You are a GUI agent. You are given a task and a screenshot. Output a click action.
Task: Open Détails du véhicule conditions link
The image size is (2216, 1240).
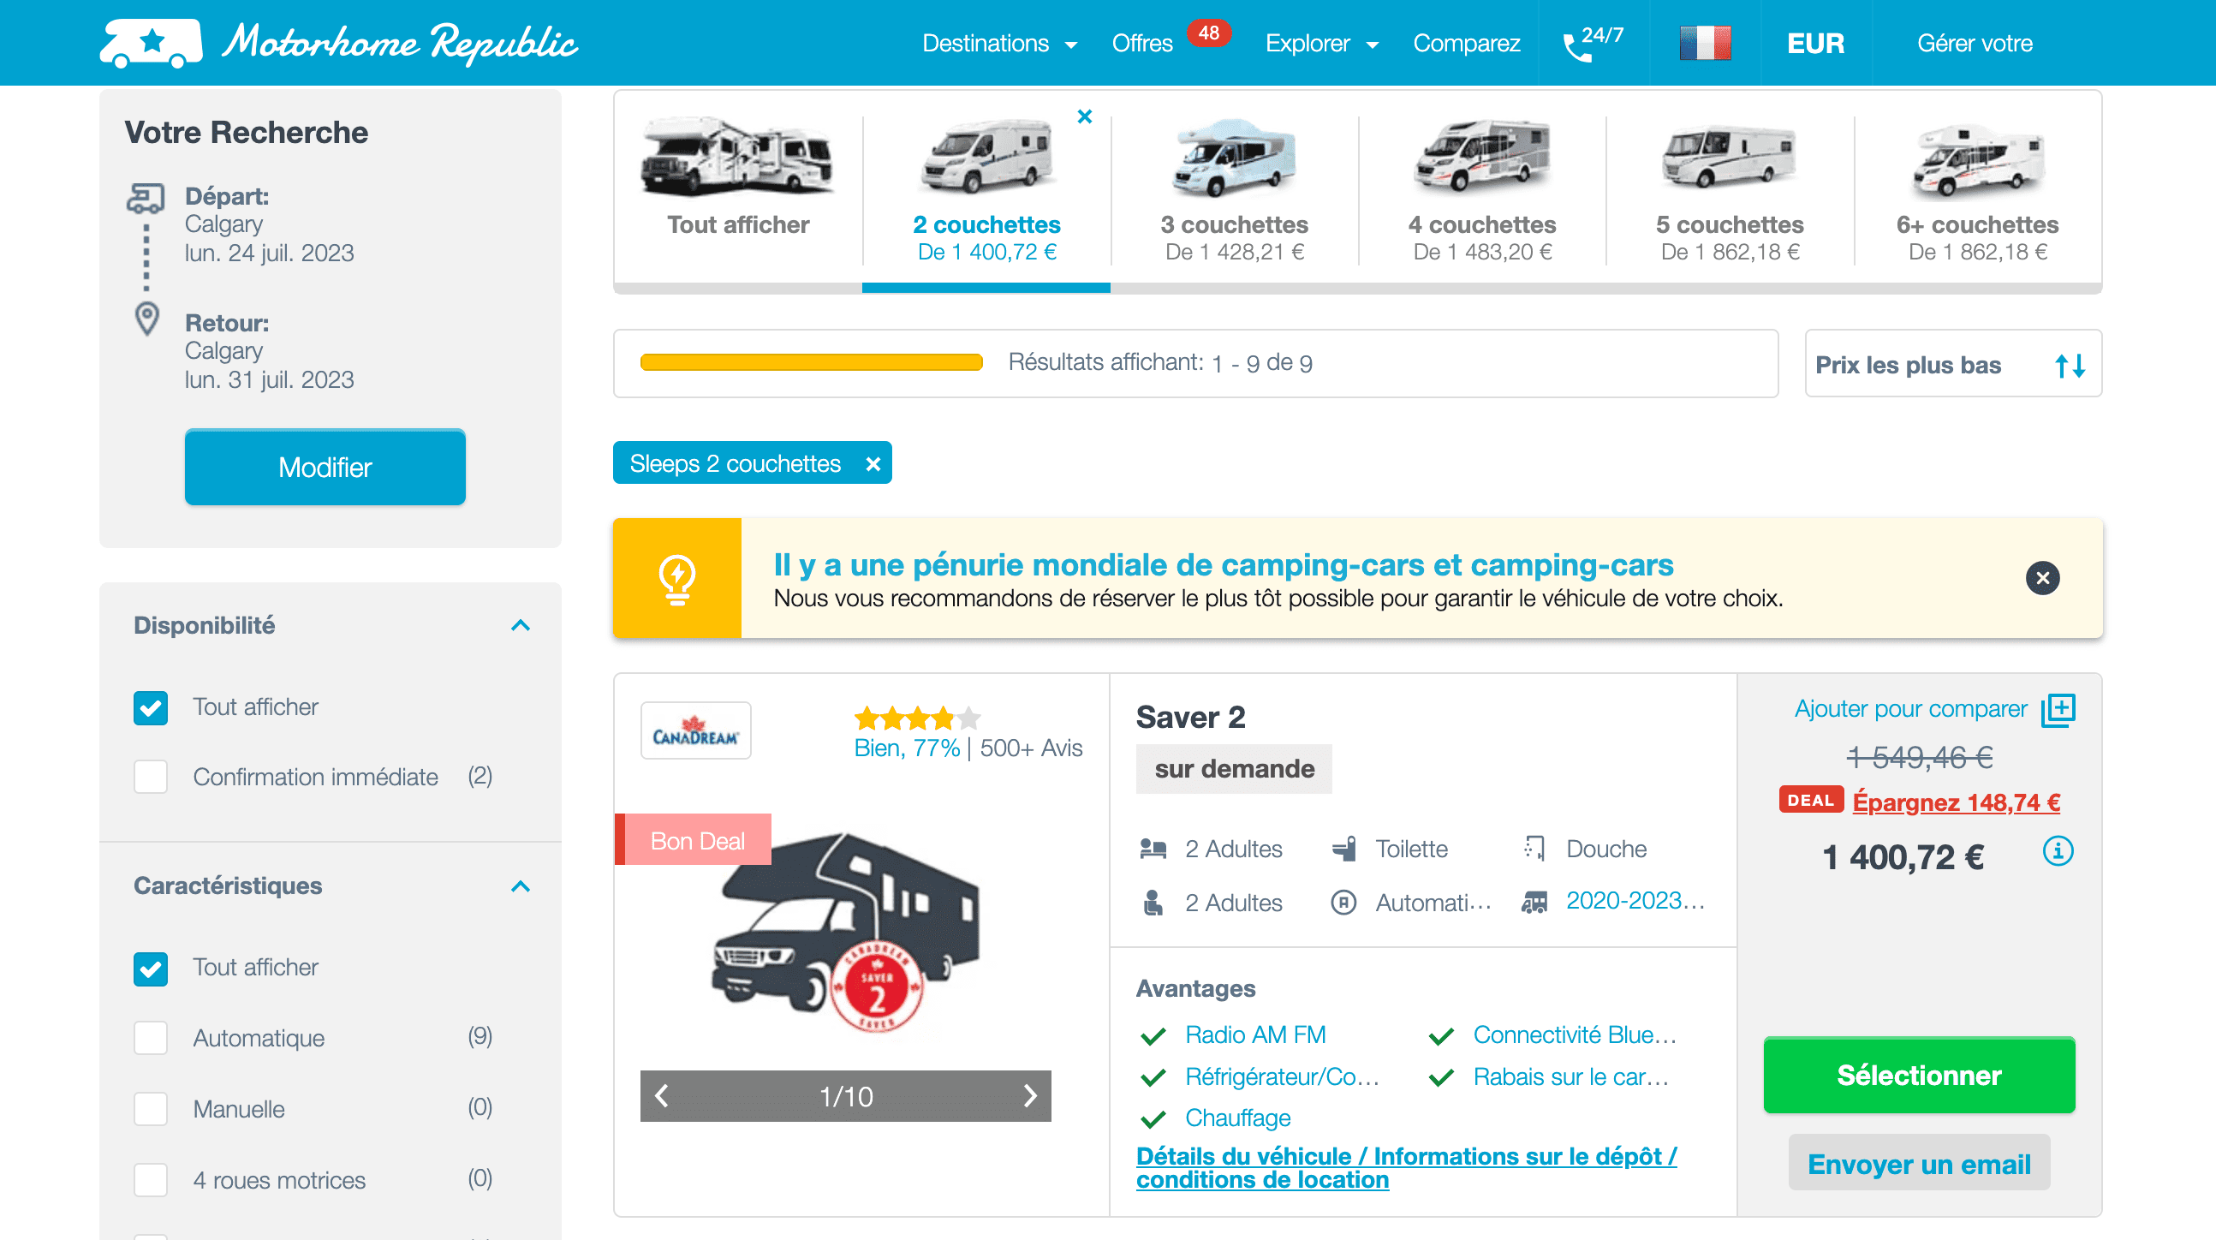tap(1407, 1169)
